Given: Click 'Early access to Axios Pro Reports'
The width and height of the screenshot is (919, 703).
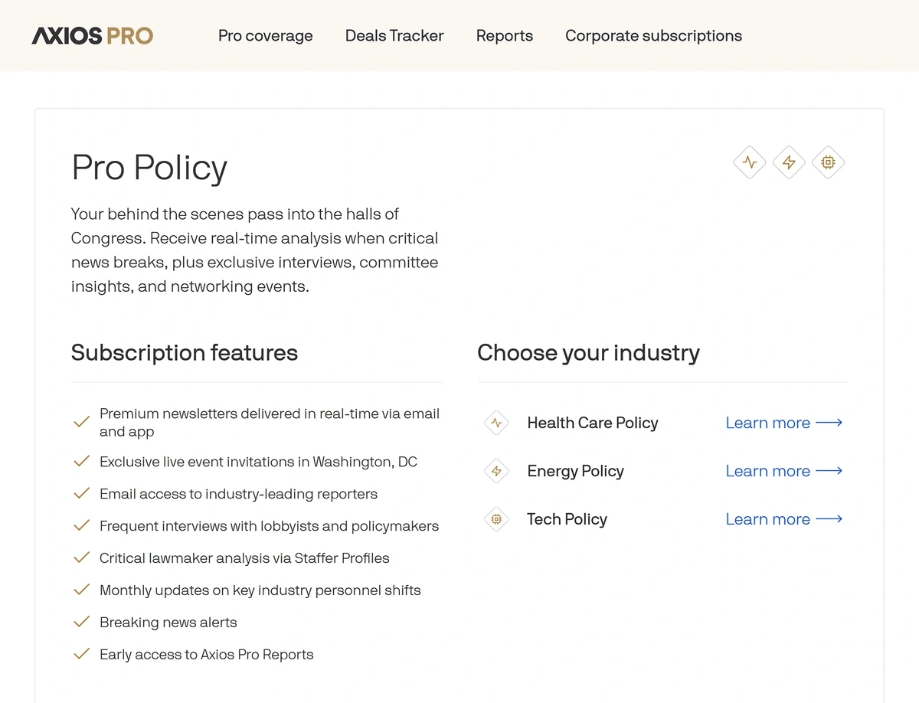Looking at the screenshot, I should coord(207,655).
